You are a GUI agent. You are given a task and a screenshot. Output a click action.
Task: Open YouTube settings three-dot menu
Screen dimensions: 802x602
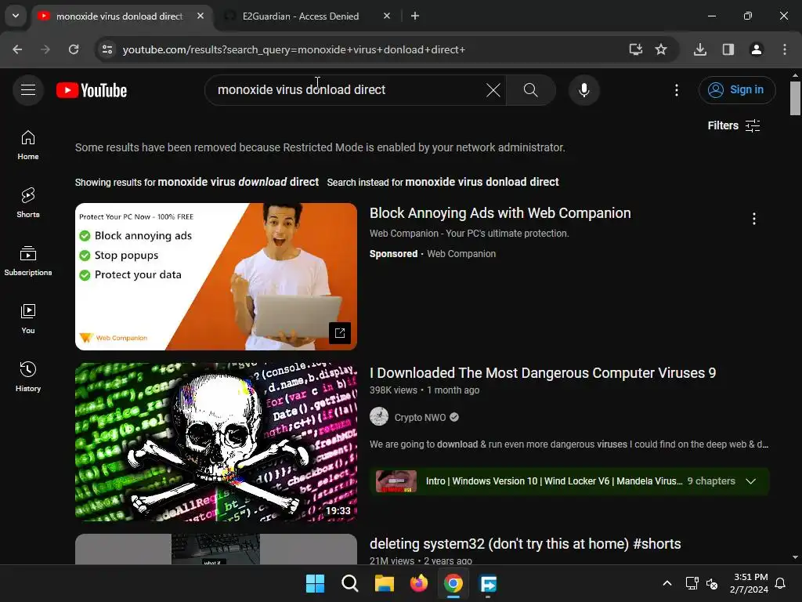[x=677, y=90]
